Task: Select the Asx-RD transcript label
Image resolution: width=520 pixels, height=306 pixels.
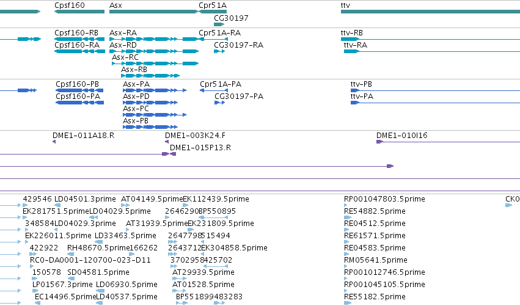Action: pos(123,45)
